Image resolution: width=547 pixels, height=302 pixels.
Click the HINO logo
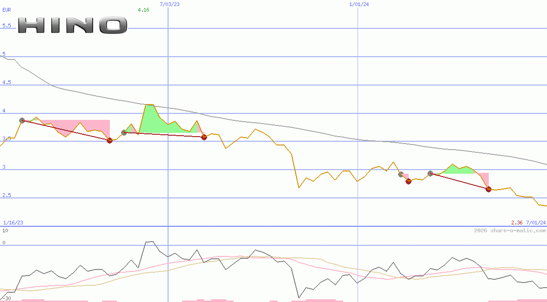(x=70, y=26)
